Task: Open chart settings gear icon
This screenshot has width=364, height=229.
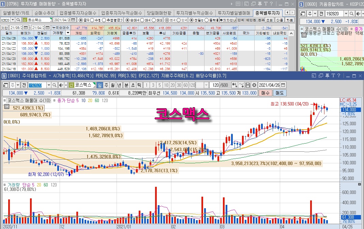Action: tap(254, 85)
